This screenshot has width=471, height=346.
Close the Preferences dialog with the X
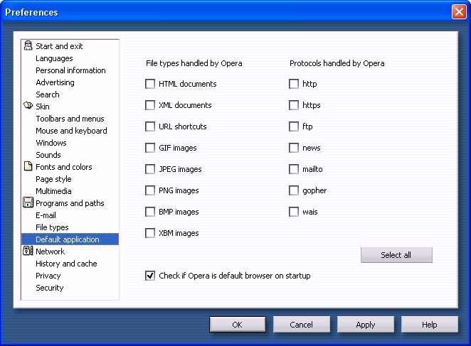[x=459, y=12]
